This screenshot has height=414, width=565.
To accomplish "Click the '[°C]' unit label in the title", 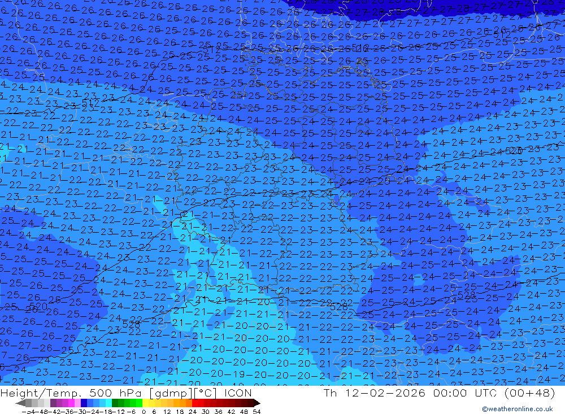I will point(206,393).
